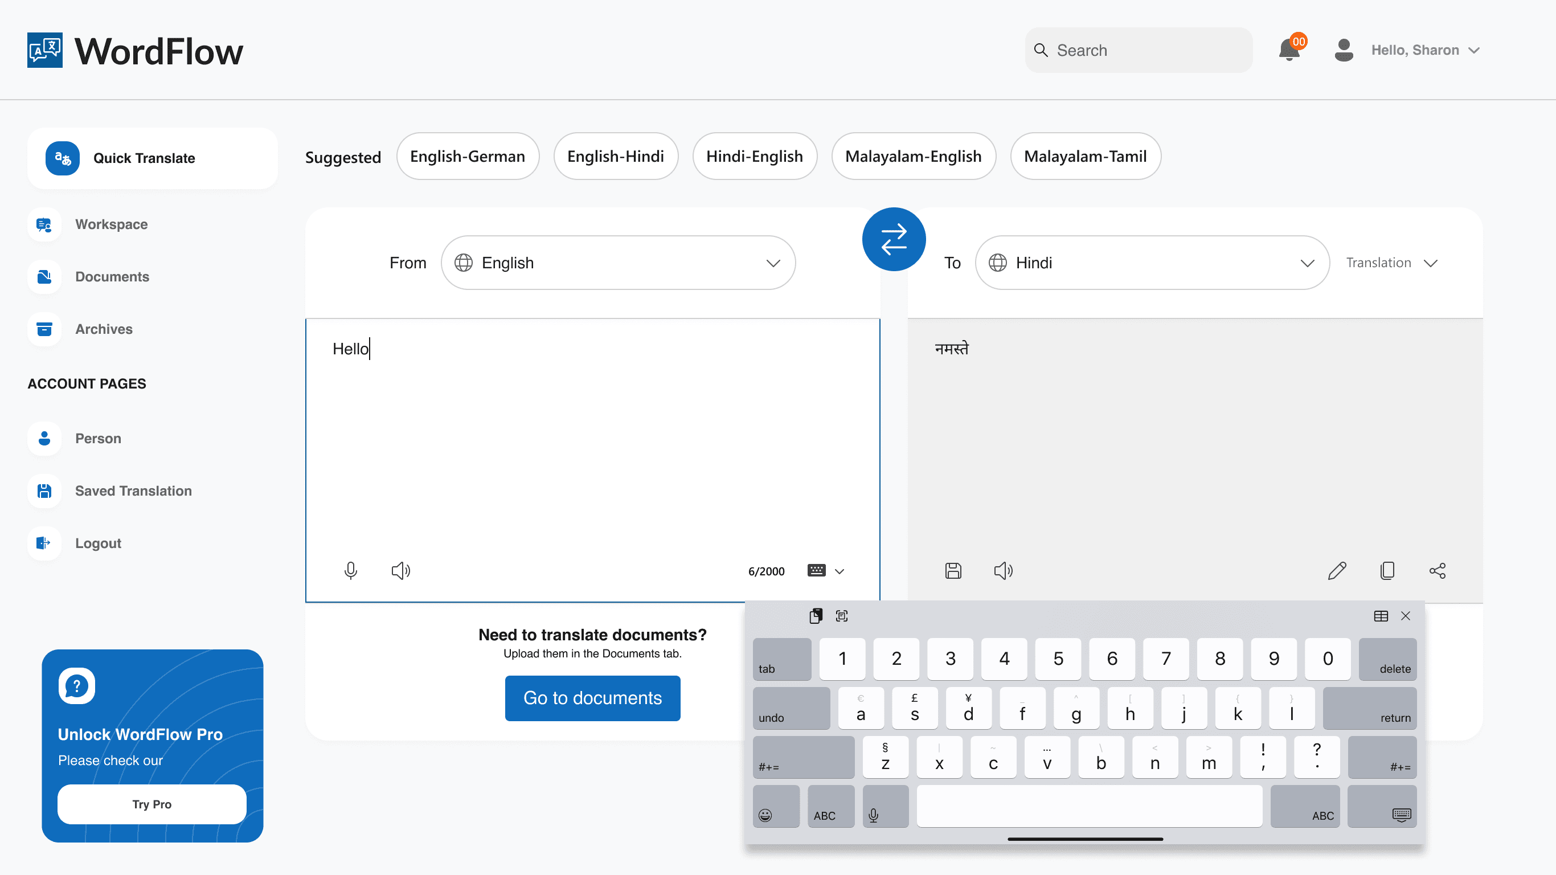Go to Saved Translation in the sidebar
Viewport: 1556px width, 875px height.
(x=133, y=490)
